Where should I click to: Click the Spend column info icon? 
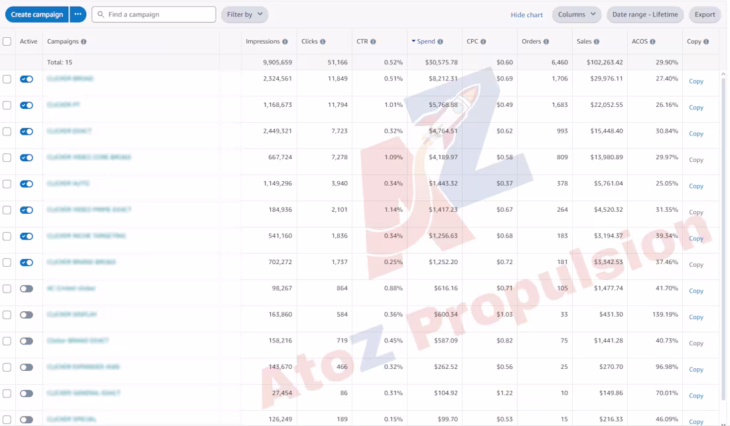[x=440, y=41]
